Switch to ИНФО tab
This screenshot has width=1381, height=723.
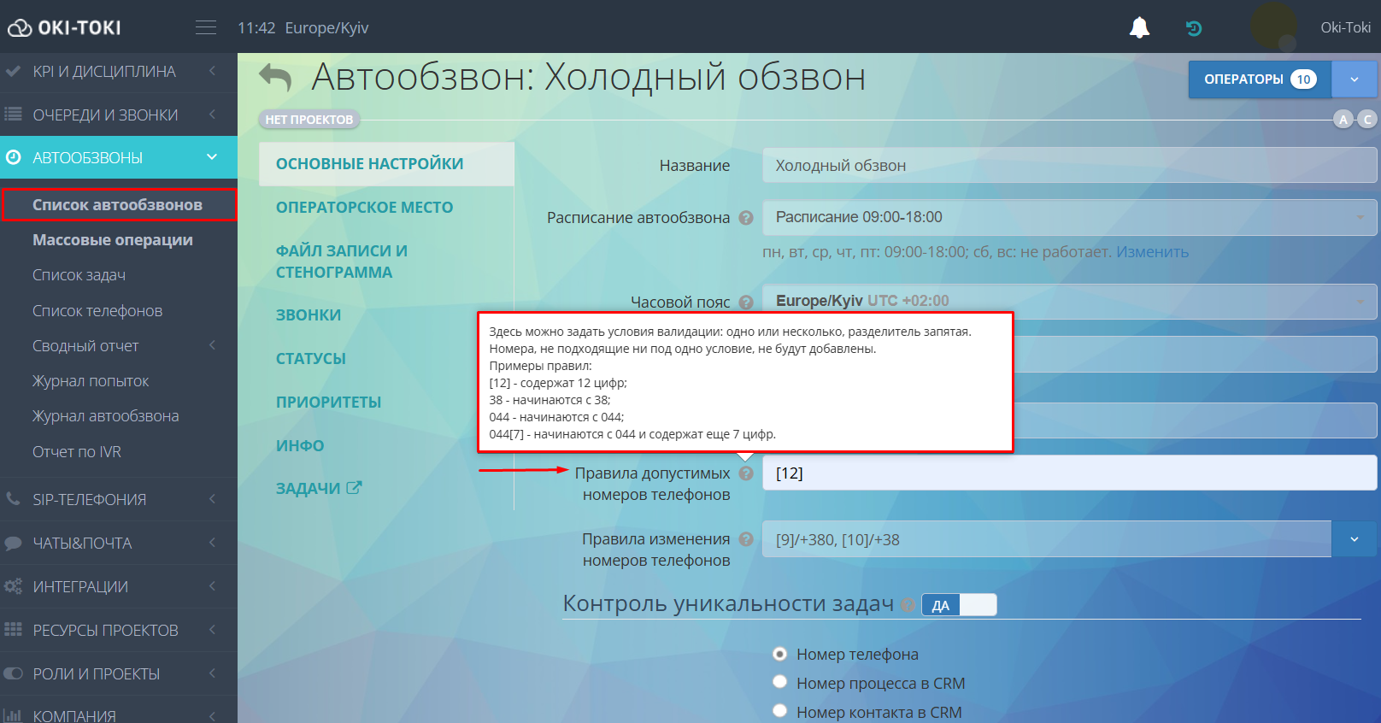point(300,446)
